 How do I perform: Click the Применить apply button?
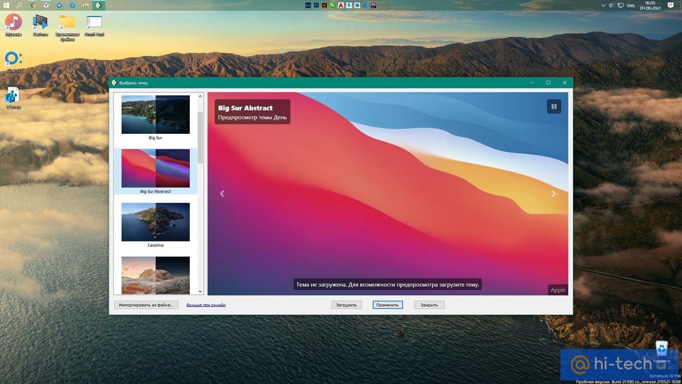pyautogui.click(x=387, y=305)
